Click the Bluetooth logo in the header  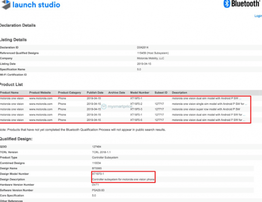(241, 4)
